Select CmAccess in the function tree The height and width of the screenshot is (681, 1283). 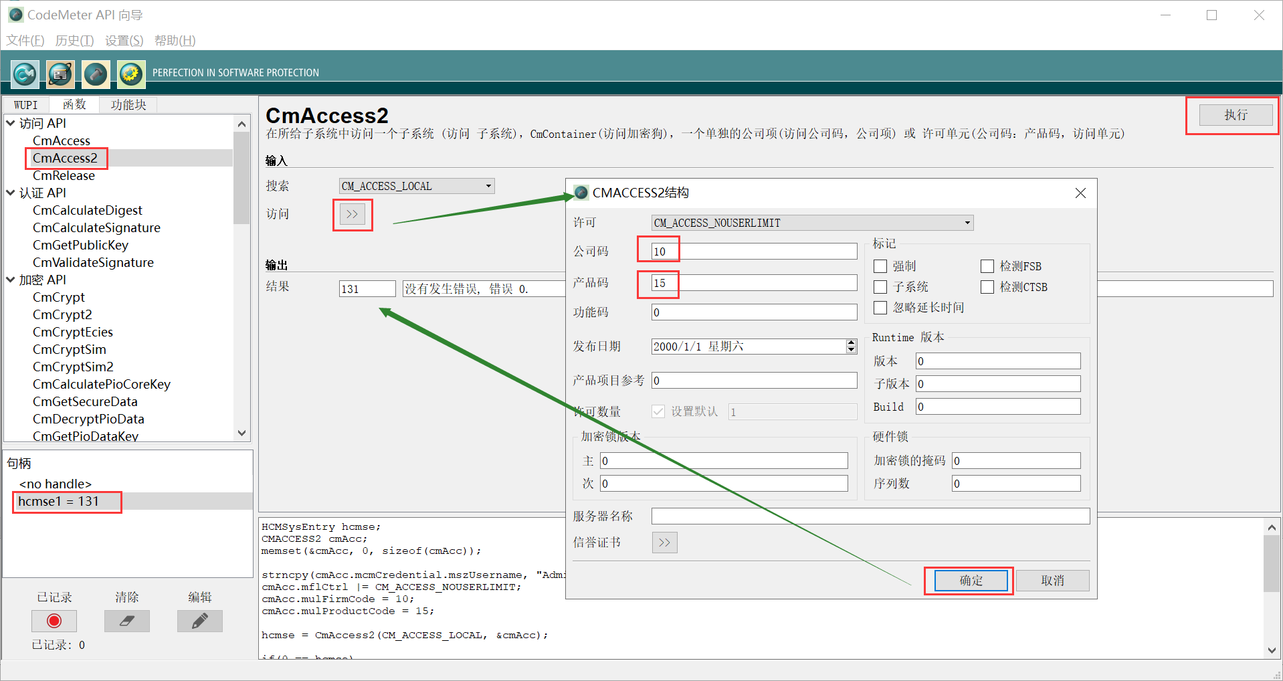pyautogui.click(x=62, y=140)
